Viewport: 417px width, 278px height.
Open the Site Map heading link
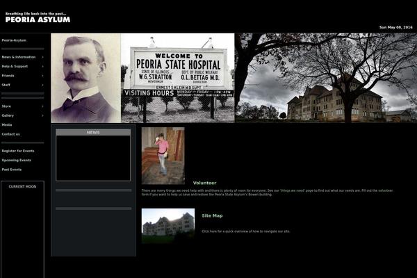pyautogui.click(x=212, y=215)
